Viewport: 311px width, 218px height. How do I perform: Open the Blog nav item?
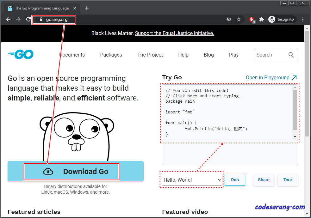click(209, 55)
